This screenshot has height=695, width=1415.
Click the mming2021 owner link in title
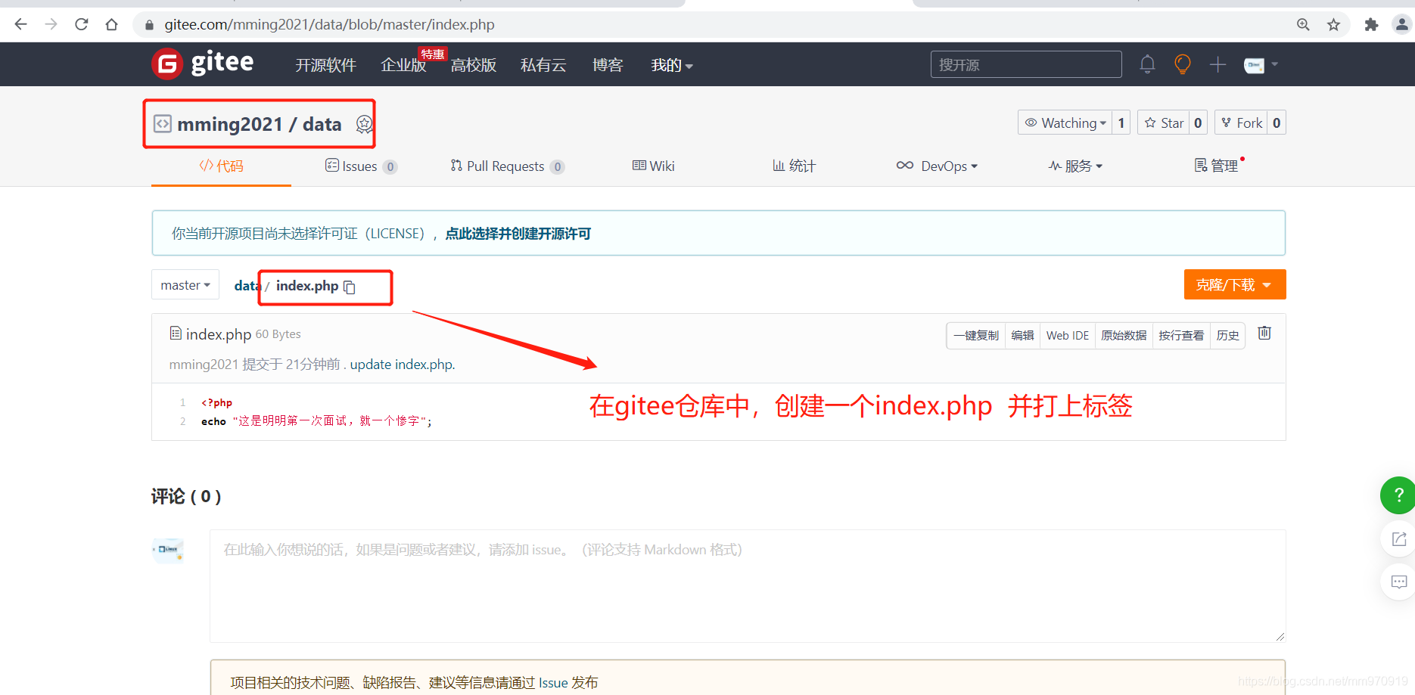pos(229,124)
